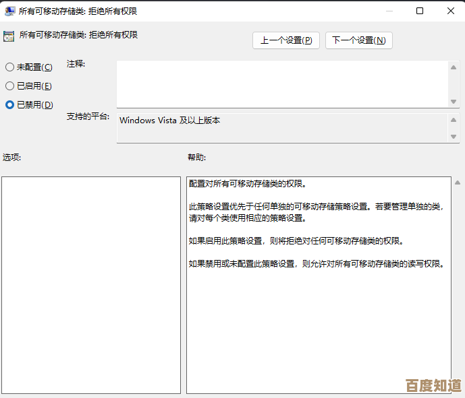Select the 已禁用(D) radio option
This screenshot has height=398, width=465.
click(9, 105)
